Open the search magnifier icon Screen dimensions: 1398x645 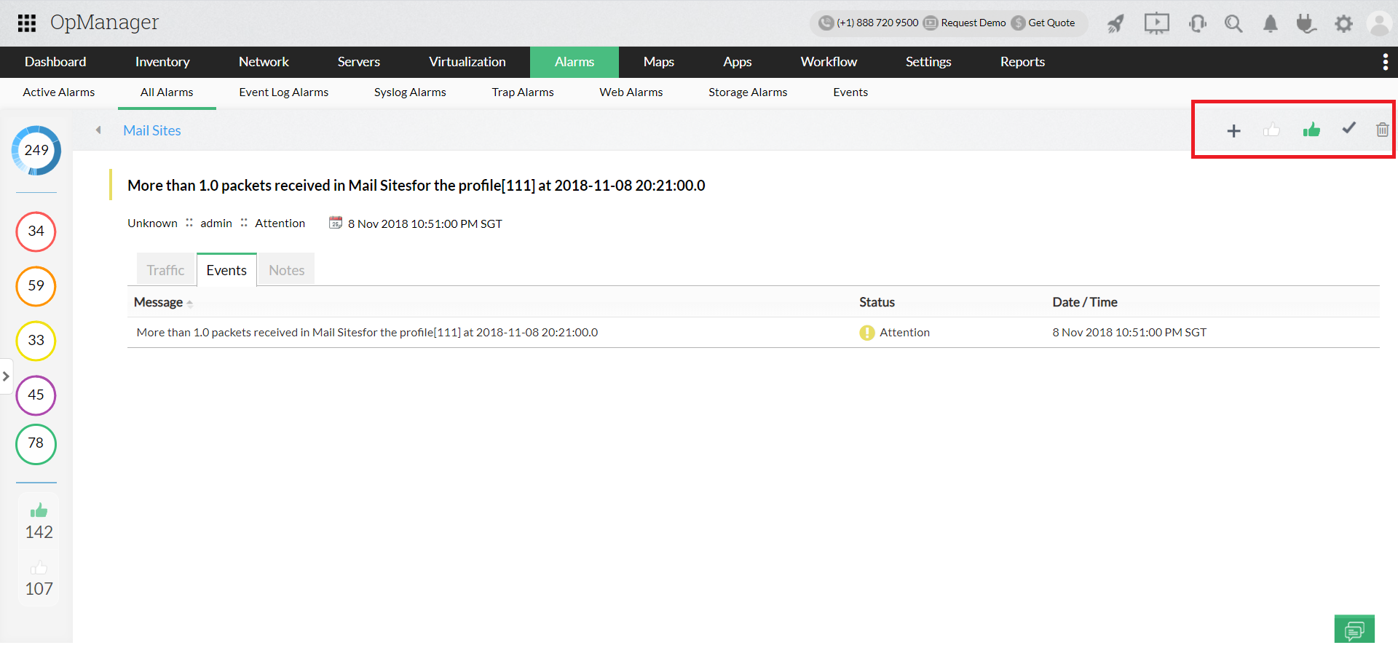click(1233, 24)
